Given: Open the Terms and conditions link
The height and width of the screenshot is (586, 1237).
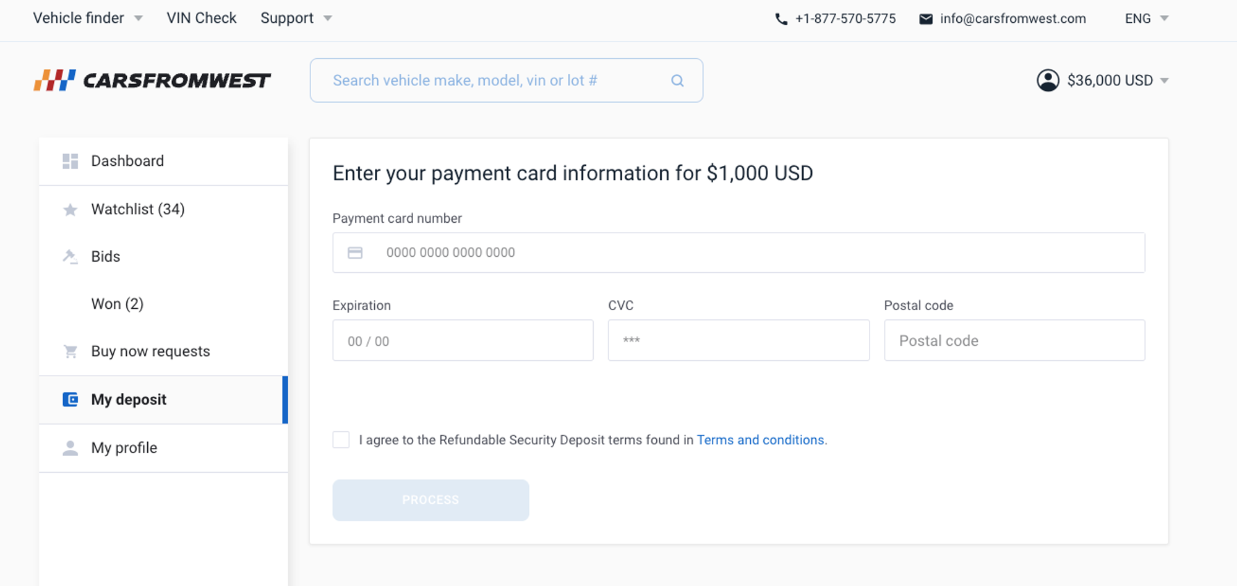Looking at the screenshot, I should pyautogui.click(x=761, y=440).
